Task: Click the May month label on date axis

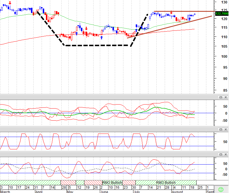Action: pyautogui.click(x=70, y=192)
